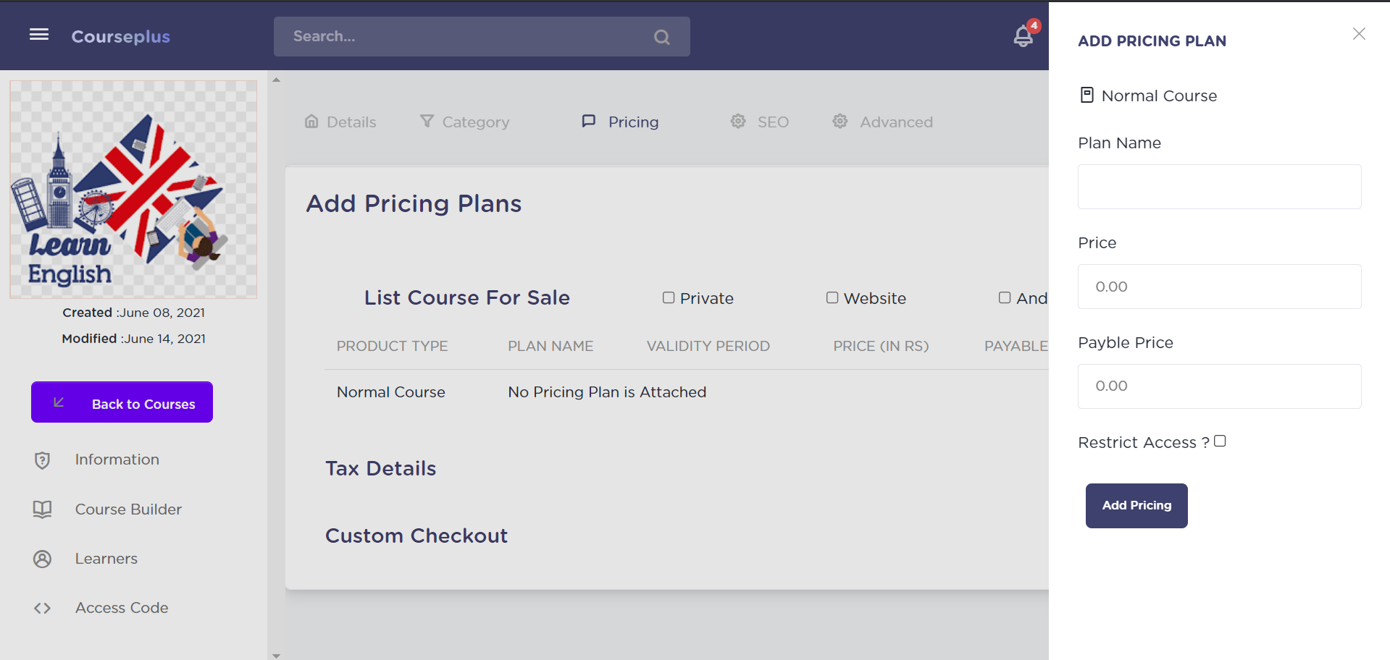
Task: Go to the Advanced tab
Action: click(x=883, y=122)
